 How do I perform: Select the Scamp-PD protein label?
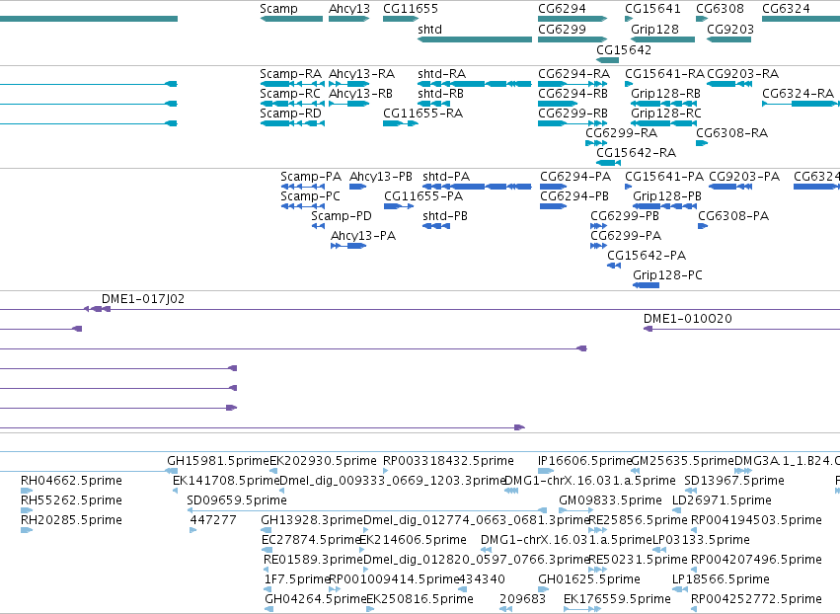[x=342, y=216]
